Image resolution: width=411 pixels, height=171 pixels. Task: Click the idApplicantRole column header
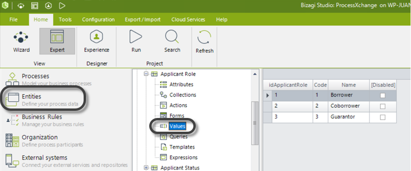click(288, 85)
